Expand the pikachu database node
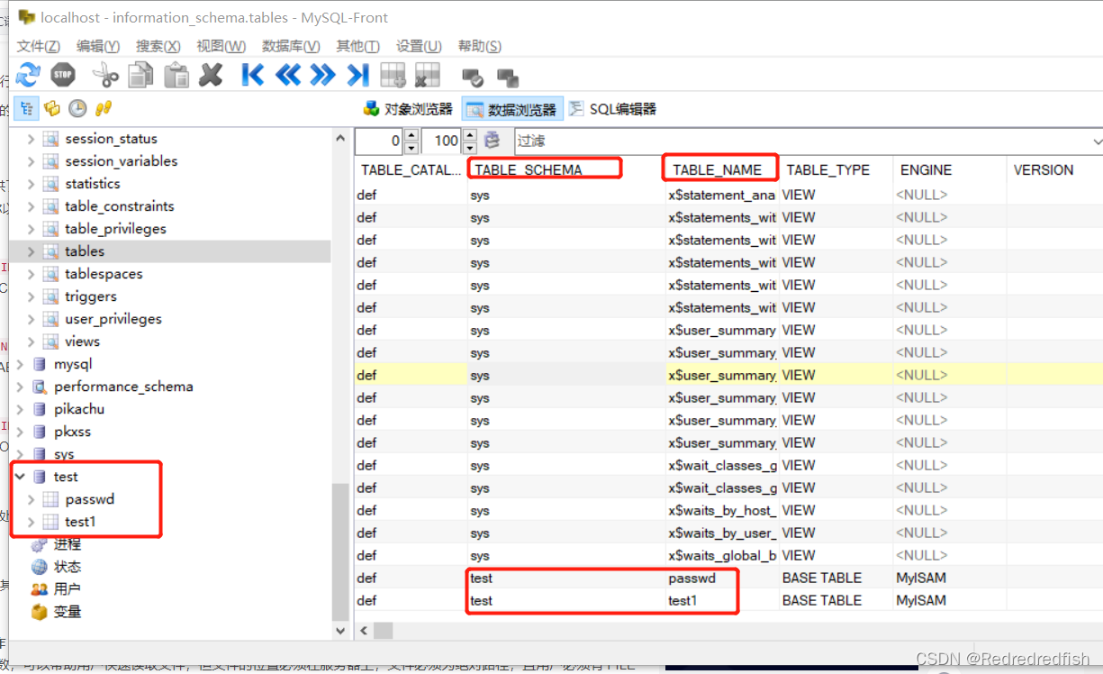This screenshot has height=674, width=1103. [20, 409]
